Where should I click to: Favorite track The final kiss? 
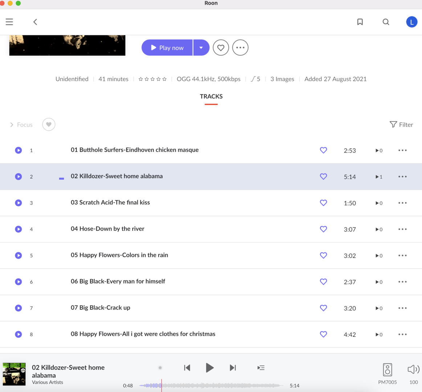pos(324,203)
